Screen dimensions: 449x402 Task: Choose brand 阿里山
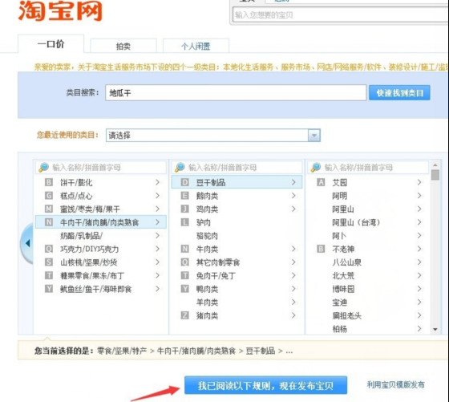click(368, 209)
